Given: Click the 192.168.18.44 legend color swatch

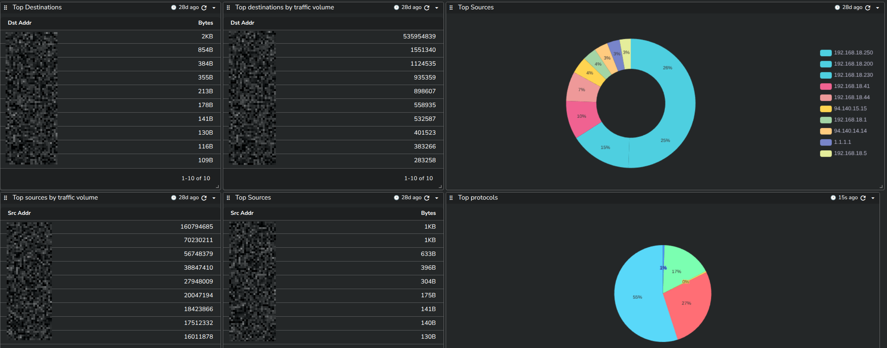Looking at the screenshot, I should point(826,98).
